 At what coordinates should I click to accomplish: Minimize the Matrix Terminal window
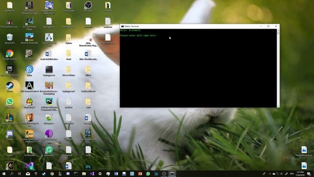261,26
